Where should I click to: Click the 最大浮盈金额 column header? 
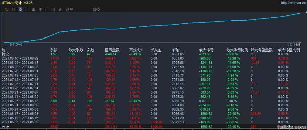point(261,50)
